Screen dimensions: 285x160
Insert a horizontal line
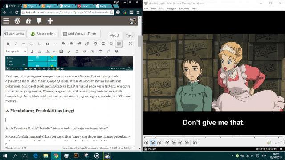(x=55, y=44)
